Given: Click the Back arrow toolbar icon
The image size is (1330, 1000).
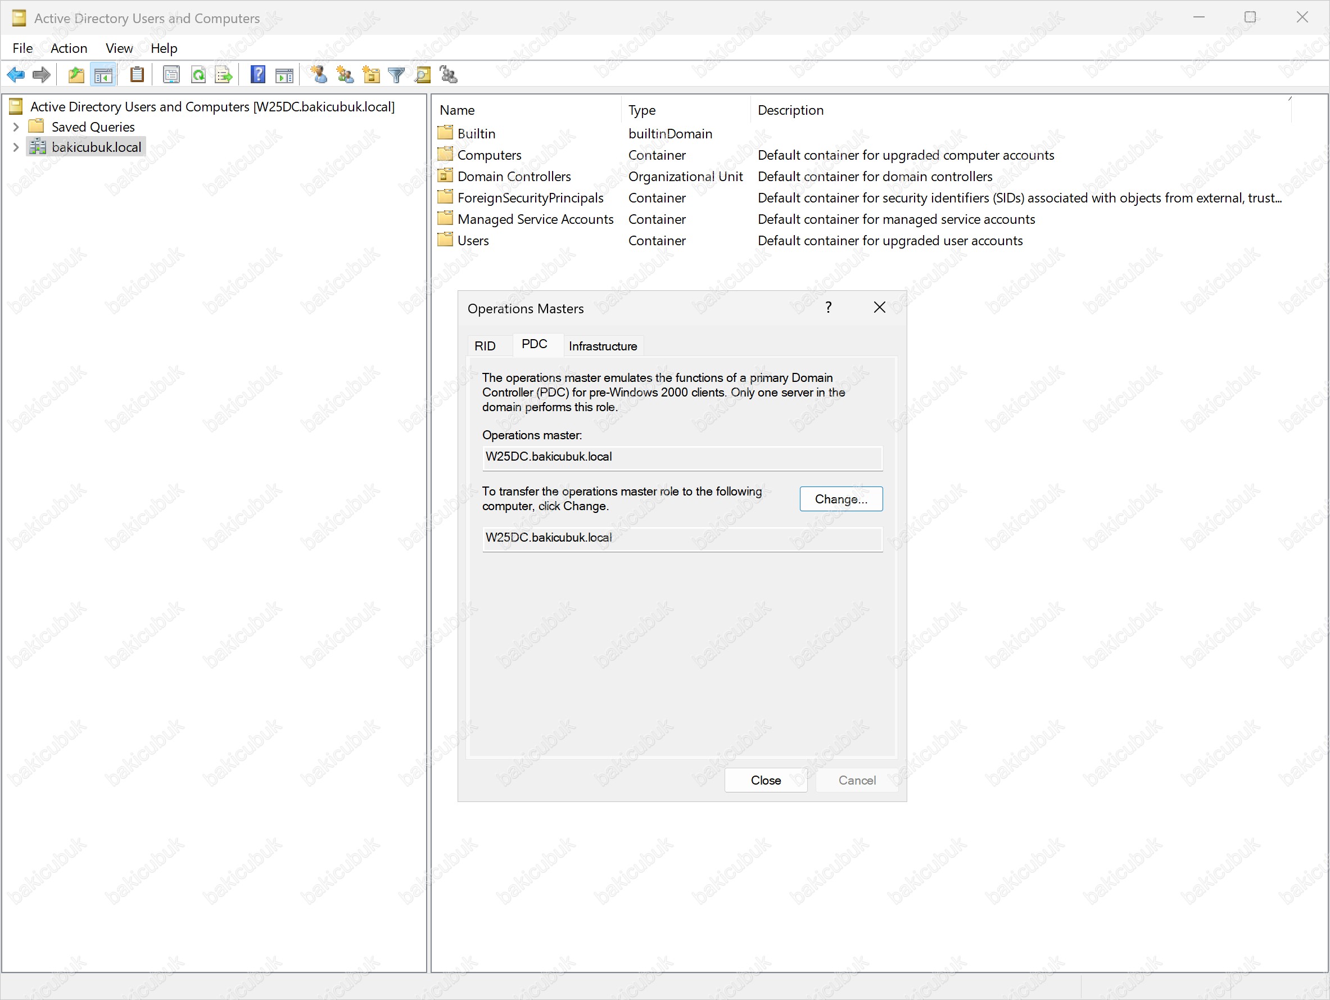Looking at the screenshot, I should click(16, 75).
